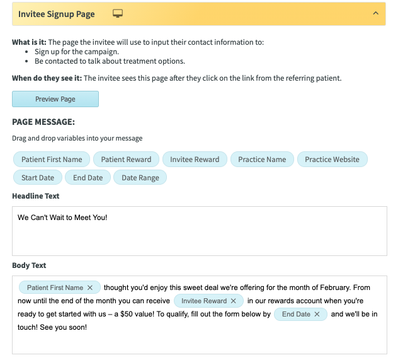Viewport: 398px width, 360px height.
Task: Click 'We Can't Wait to Meet You!' text
Action: click(x=62, y=218)
